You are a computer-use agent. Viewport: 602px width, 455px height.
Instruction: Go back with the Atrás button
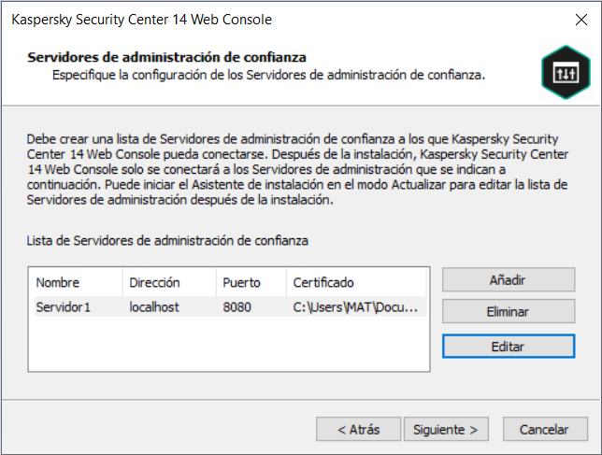pyautogui.click(x=359, y=430)
